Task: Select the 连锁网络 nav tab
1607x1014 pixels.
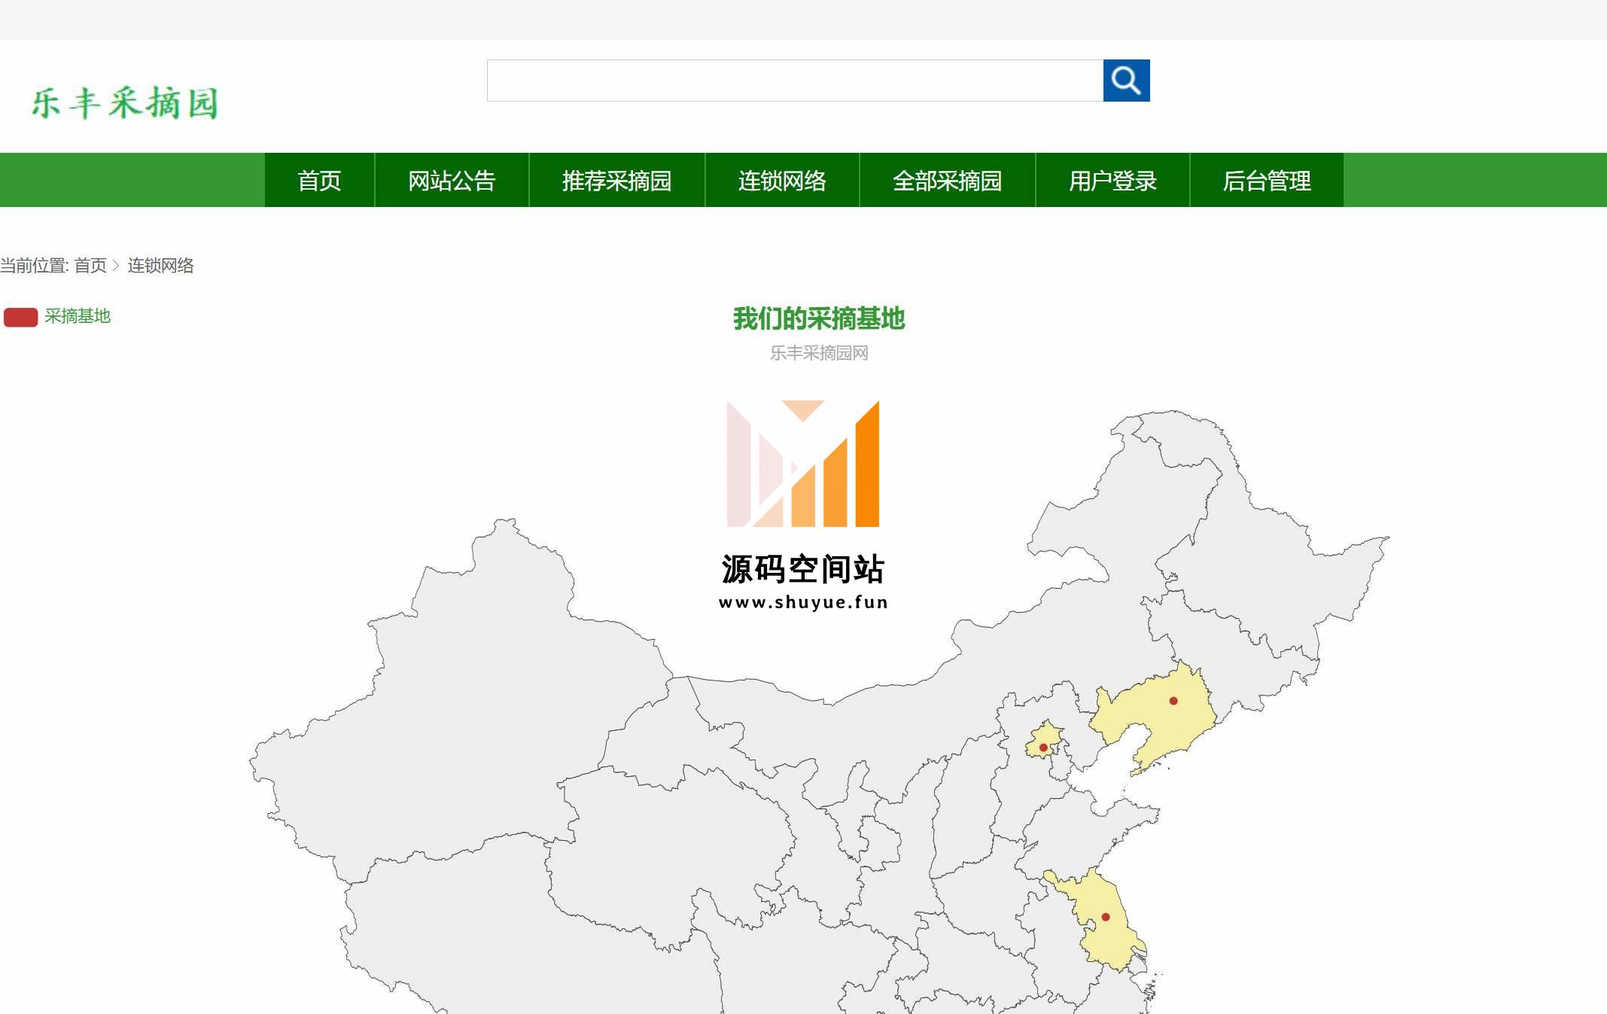Action: [782, 181]
